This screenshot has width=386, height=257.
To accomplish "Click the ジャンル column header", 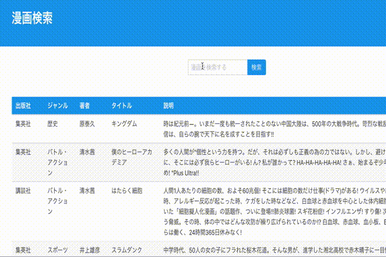I will (58, 106).
